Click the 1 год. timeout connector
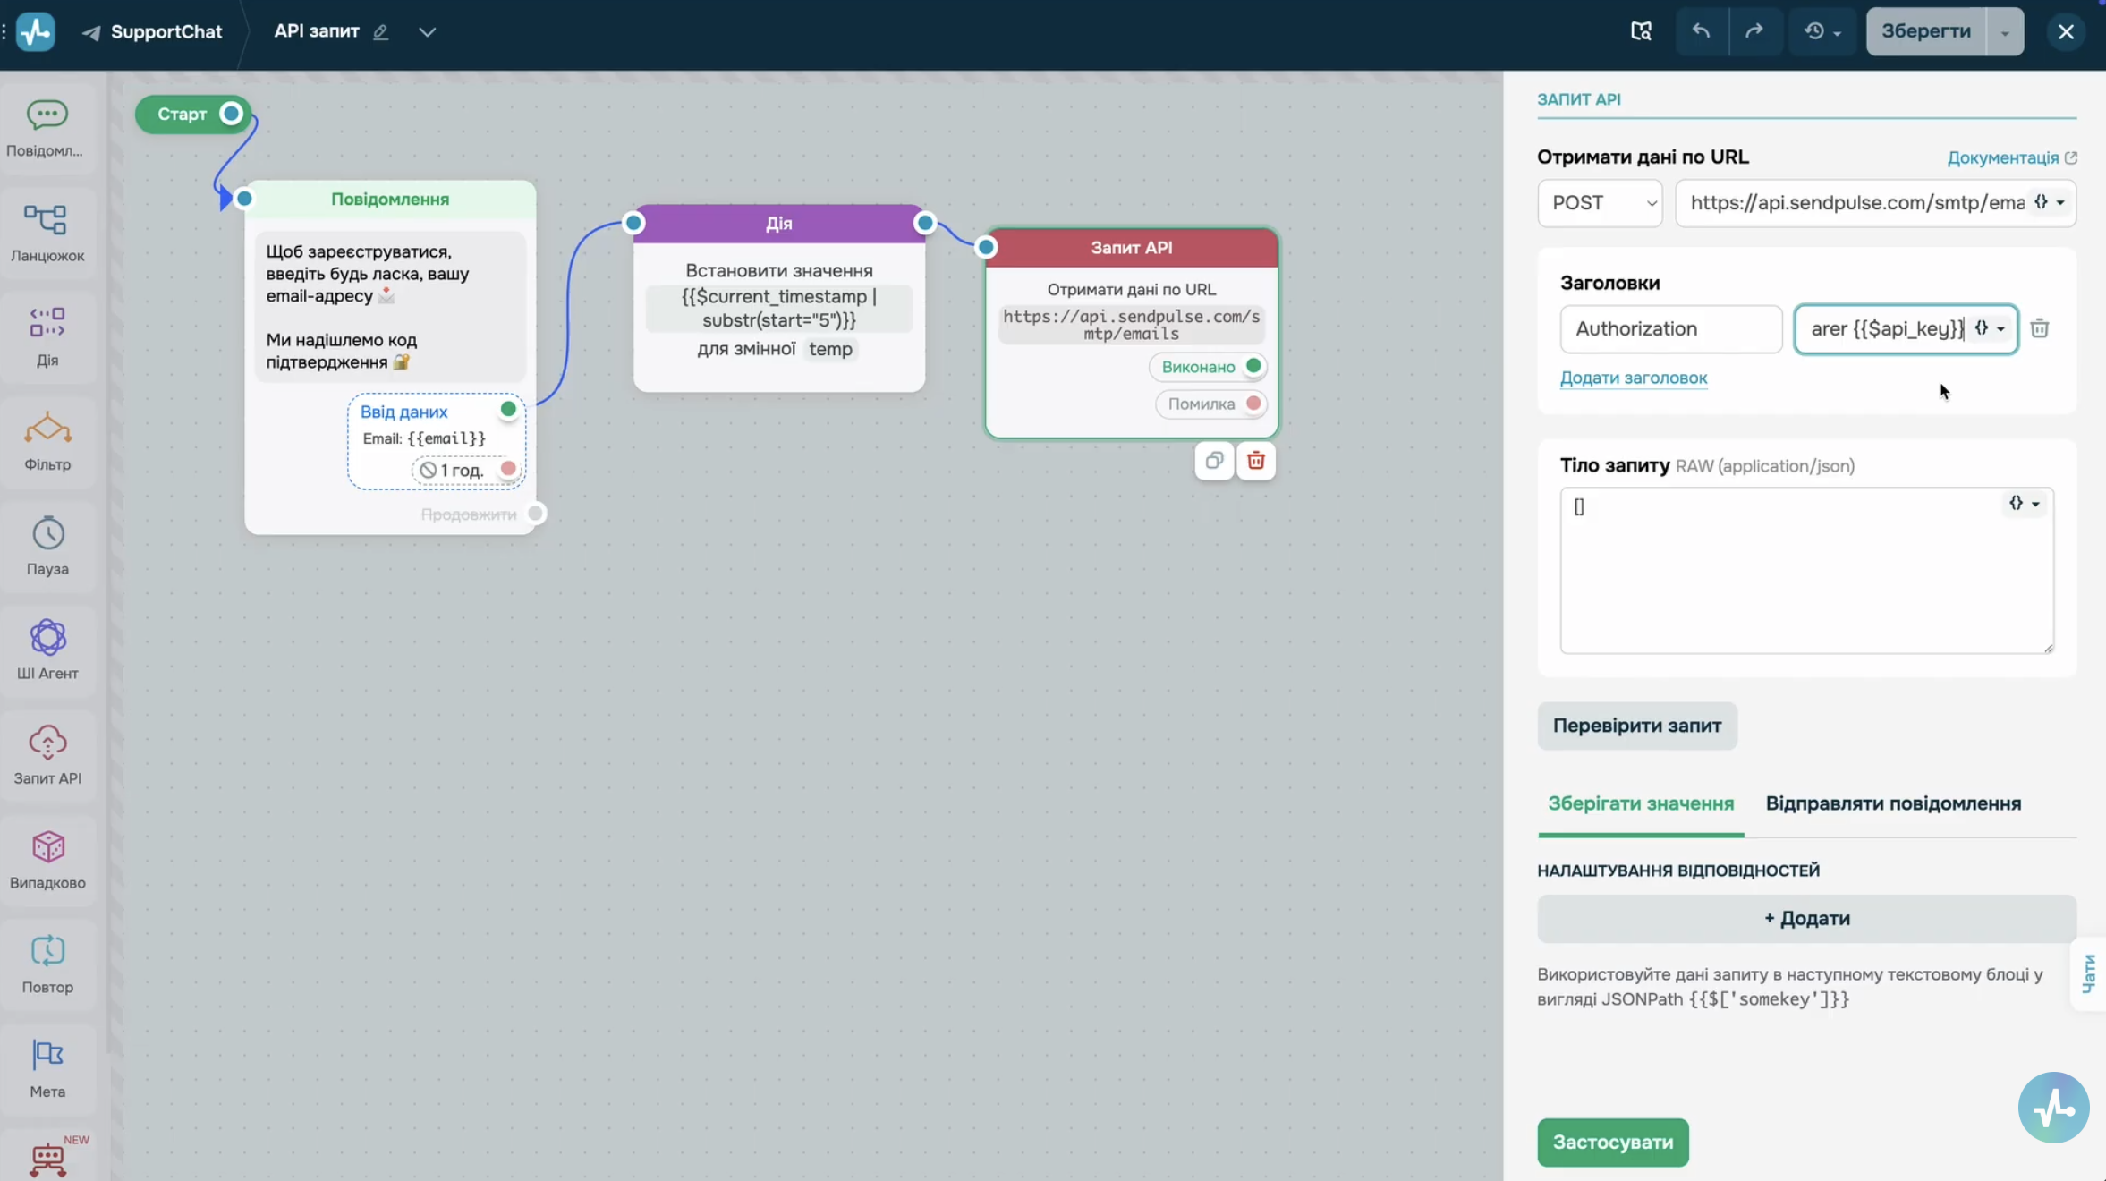This screenshot has height=1181, width=2106. 508,469
